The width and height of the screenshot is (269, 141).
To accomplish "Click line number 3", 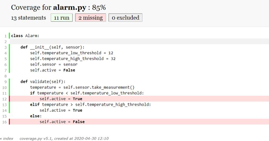I will (x=5, y=47).
